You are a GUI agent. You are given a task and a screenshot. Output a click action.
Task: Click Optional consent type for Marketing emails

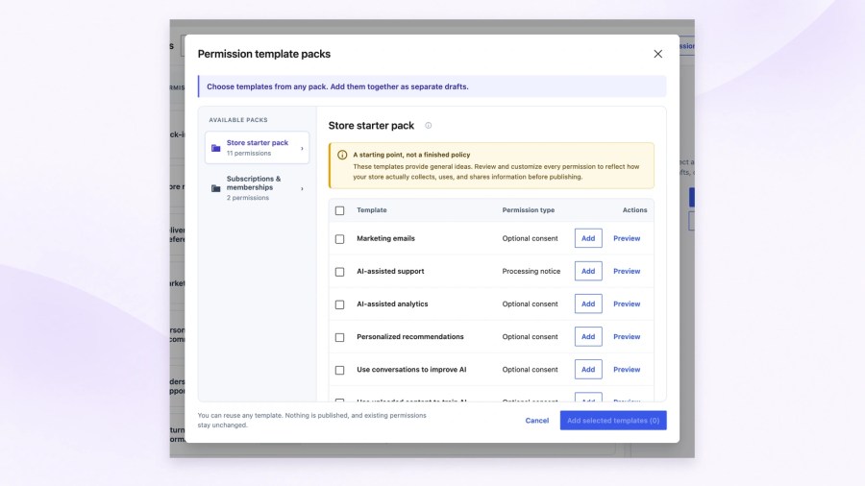click(530, 238)
